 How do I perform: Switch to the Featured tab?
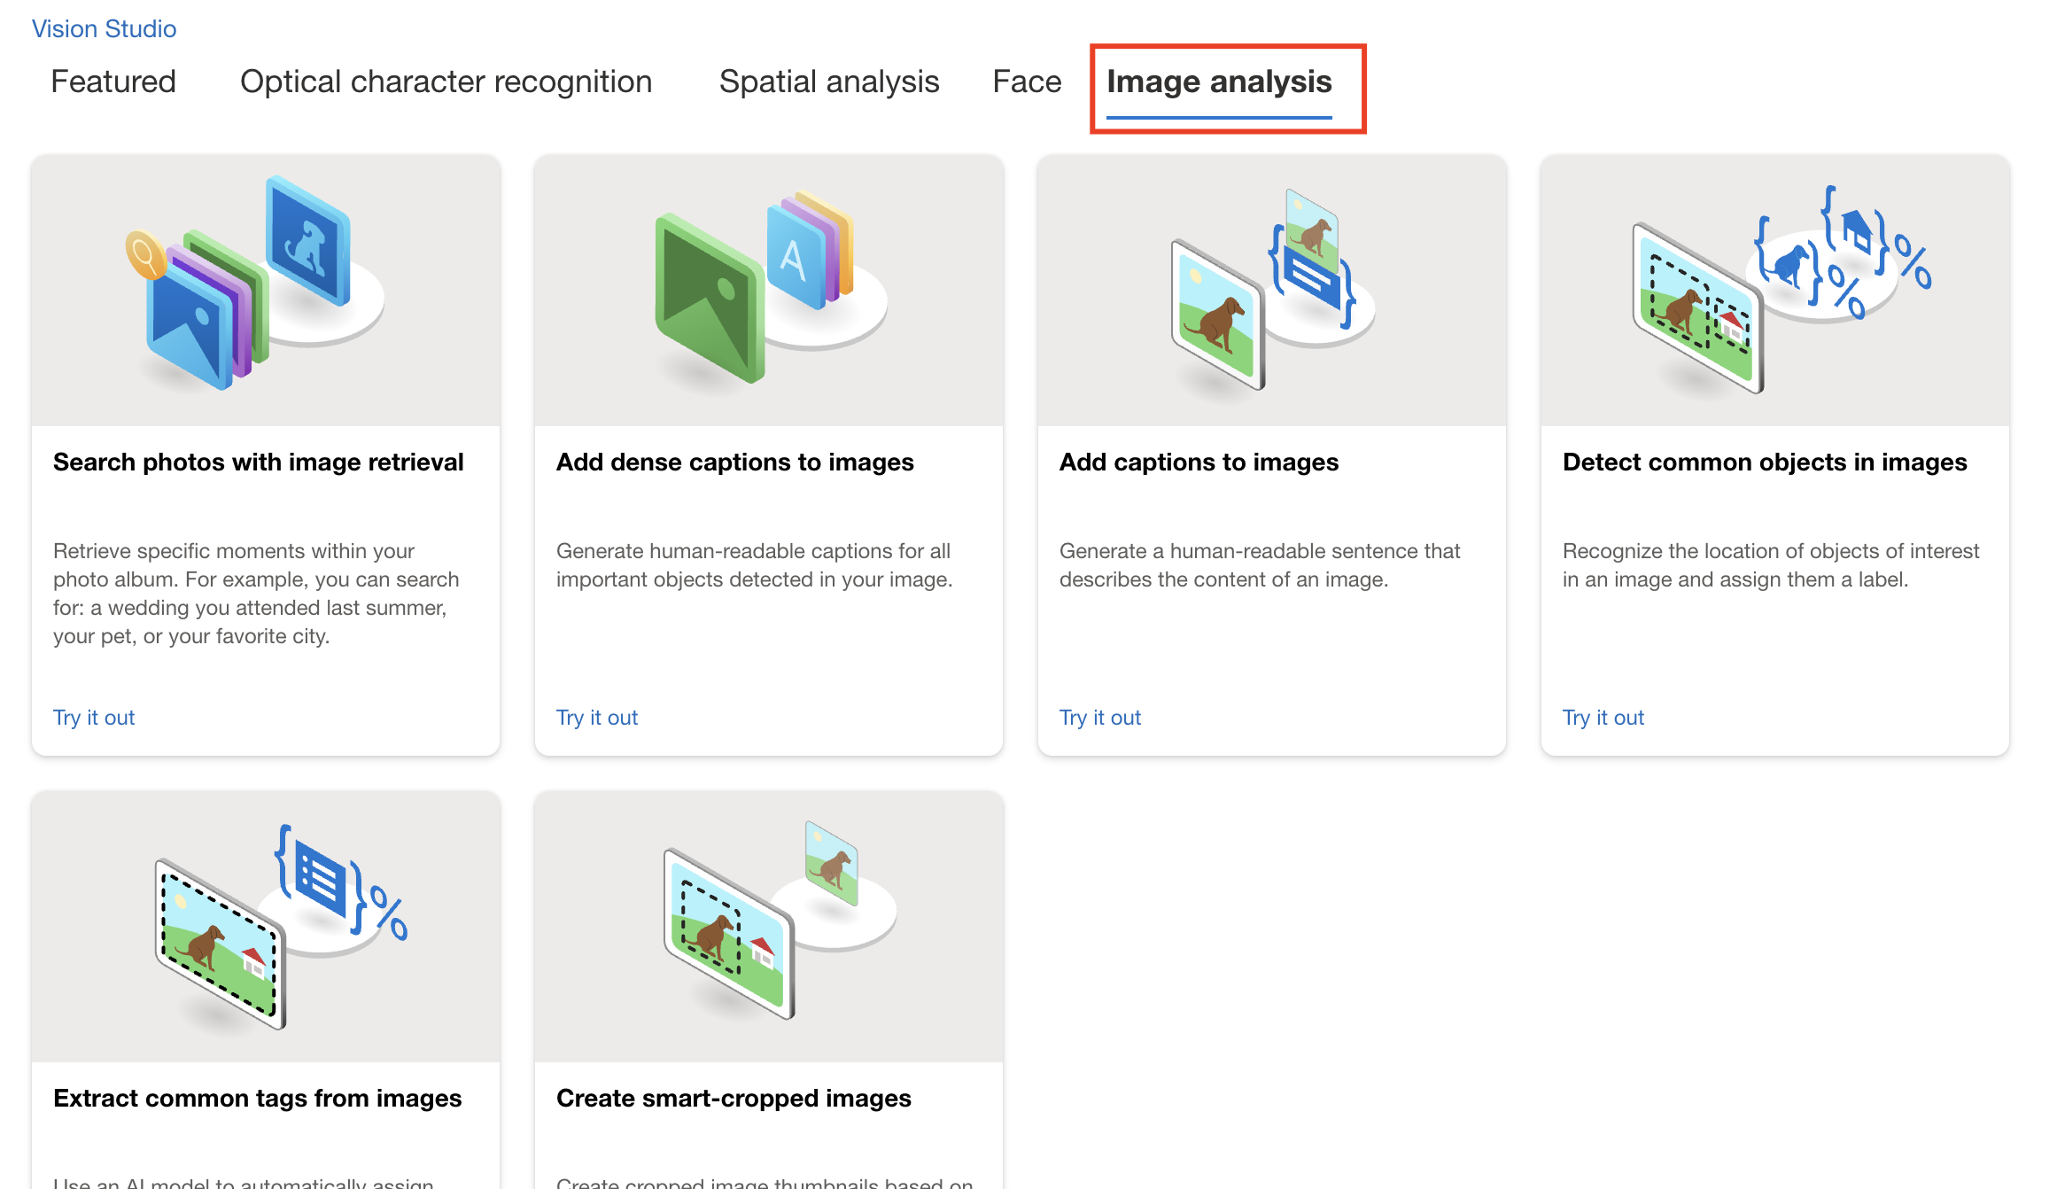pos(113,82)
